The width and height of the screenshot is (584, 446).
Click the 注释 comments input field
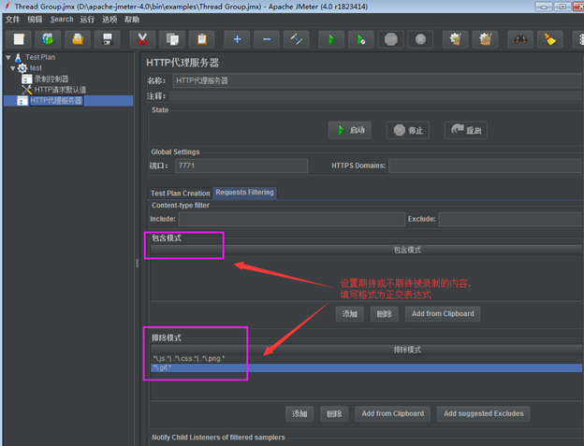pos(376,96)
